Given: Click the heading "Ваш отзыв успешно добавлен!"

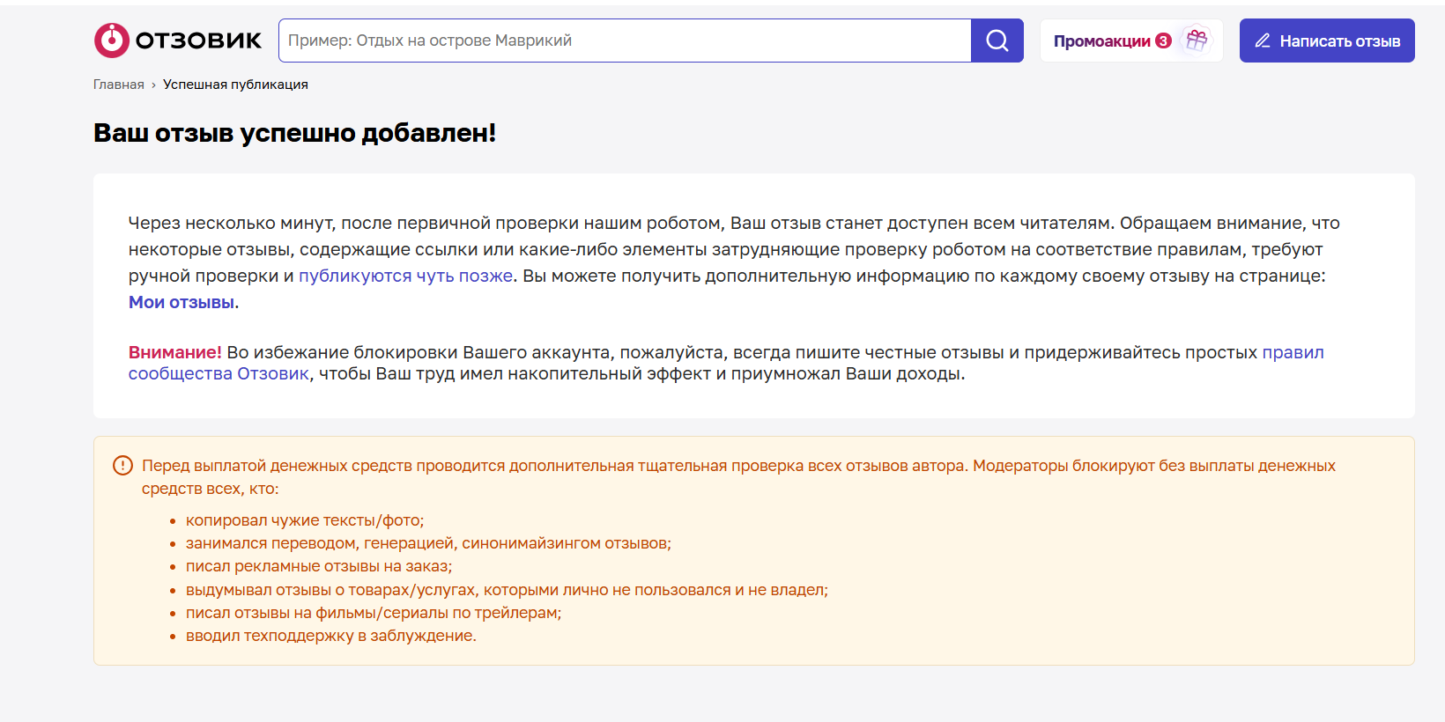Looking at the screenshot, I should (x=294, y=133).
